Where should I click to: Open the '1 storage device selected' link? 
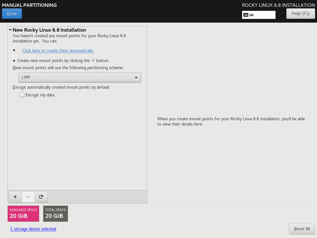[x=33, y=229]
